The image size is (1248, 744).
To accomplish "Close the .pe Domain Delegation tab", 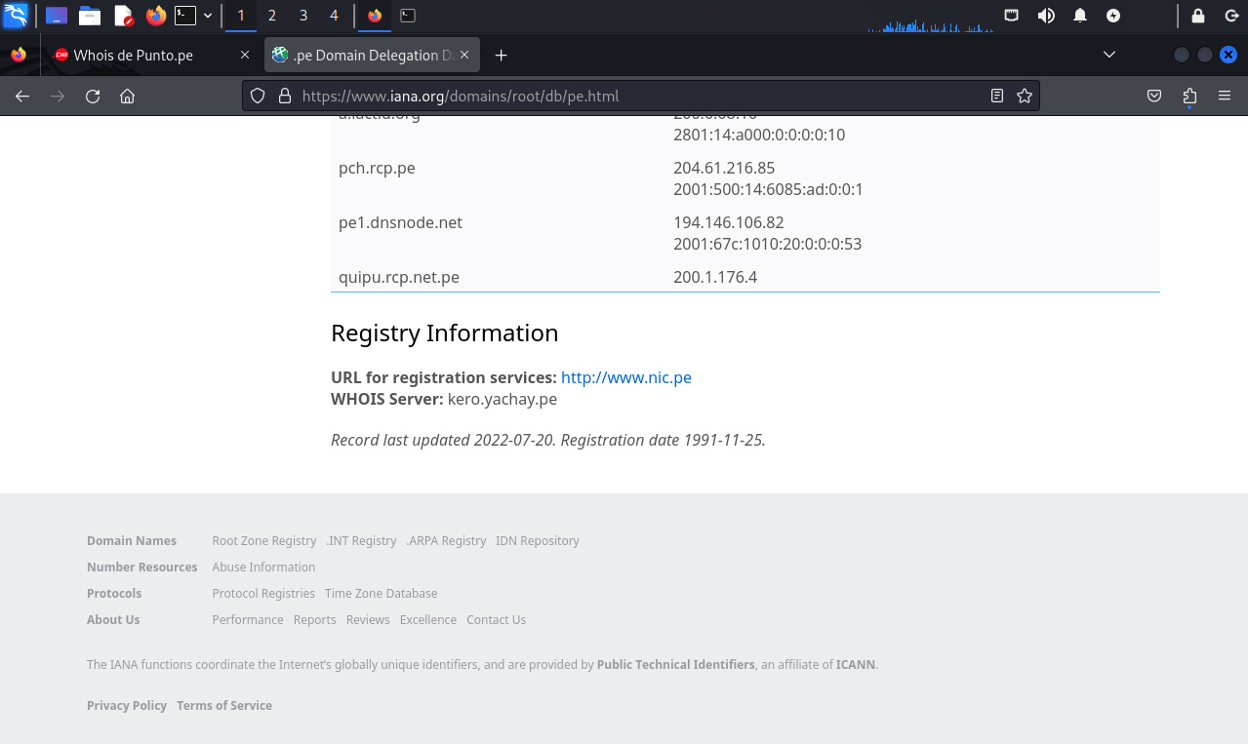I will [464, 56].
